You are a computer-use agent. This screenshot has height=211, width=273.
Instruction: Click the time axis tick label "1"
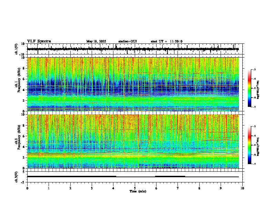[x=49, y=188]
